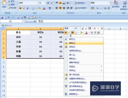Choose 设置单元格格式(F)... in context menu

click(x=84, y=79)
